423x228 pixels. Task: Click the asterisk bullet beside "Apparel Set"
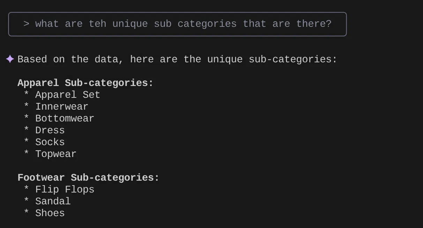pyautogui.click(x=27, y=95)
